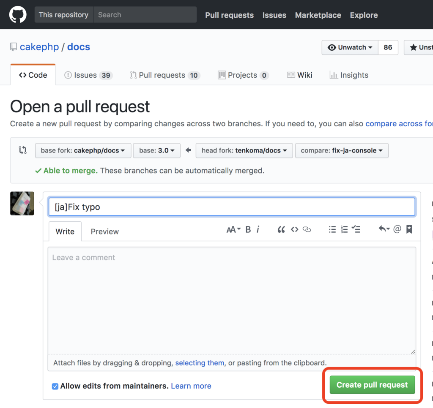Toggle Allow edits from maintainers checkbox
The image size is (433, 408).
(x=55, y=386)
